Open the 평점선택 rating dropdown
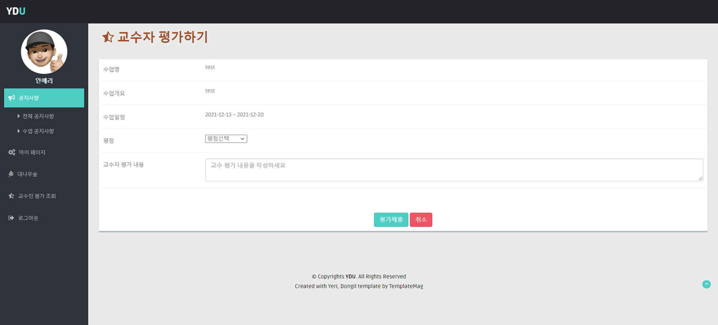The height and width of the screenshot is (325, 718). 226,139
